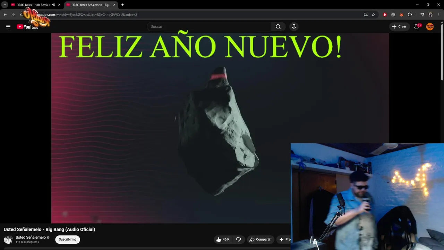The image size is (444, 250).
Task: Click the search magnifier button
Action: (x=278, y=26)
